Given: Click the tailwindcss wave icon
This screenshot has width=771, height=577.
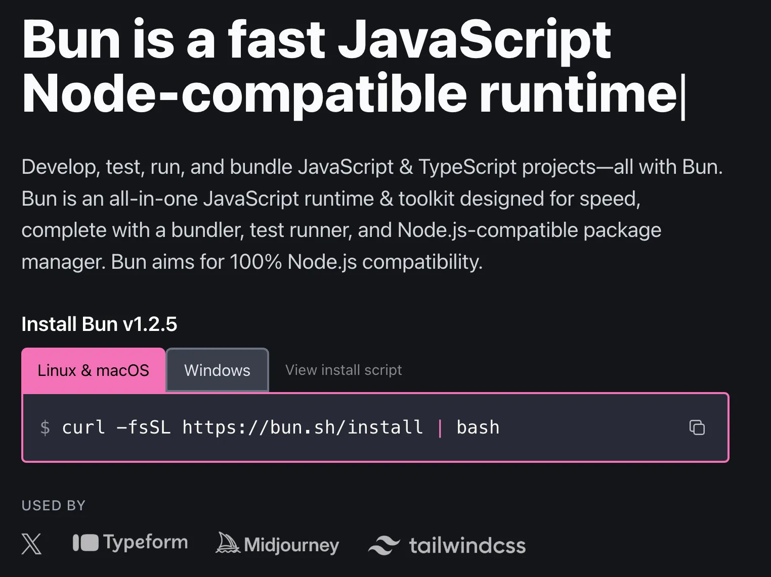Looking at the screenshot, I should 384,545.
